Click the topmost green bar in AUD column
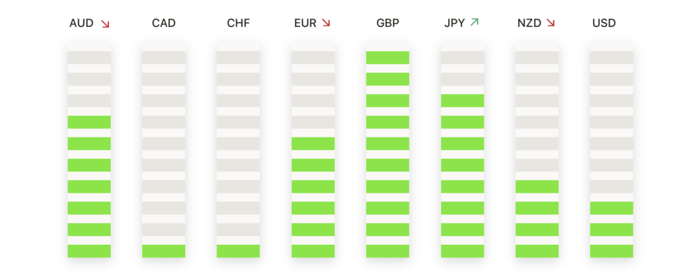 89,122
